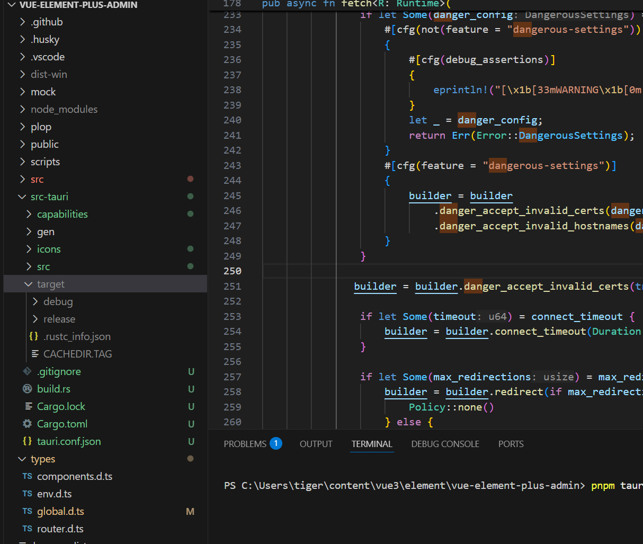643x544 pixels.
Task: Open the Cargo.lock file
Action: coord(61,406)
